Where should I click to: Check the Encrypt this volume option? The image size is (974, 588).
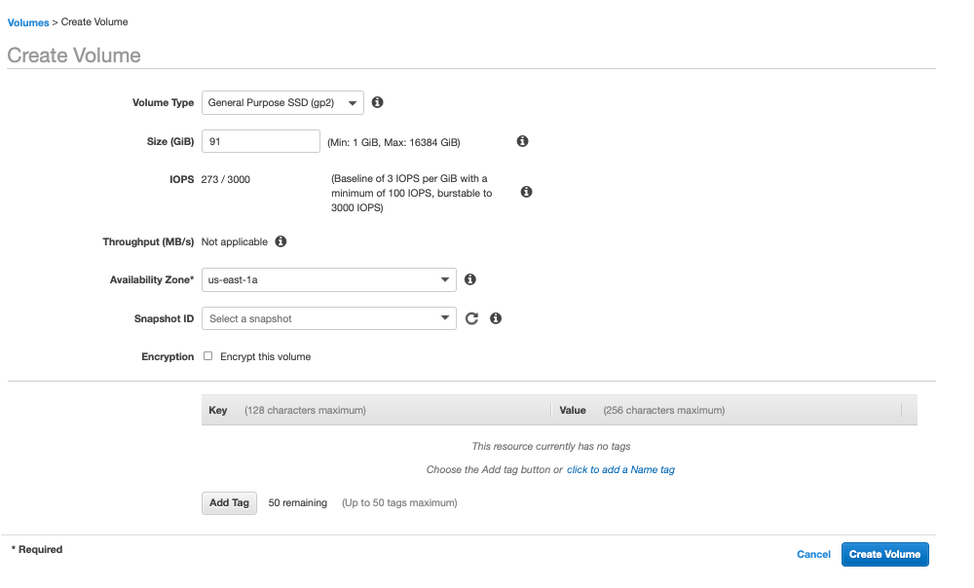click(207, 356)
